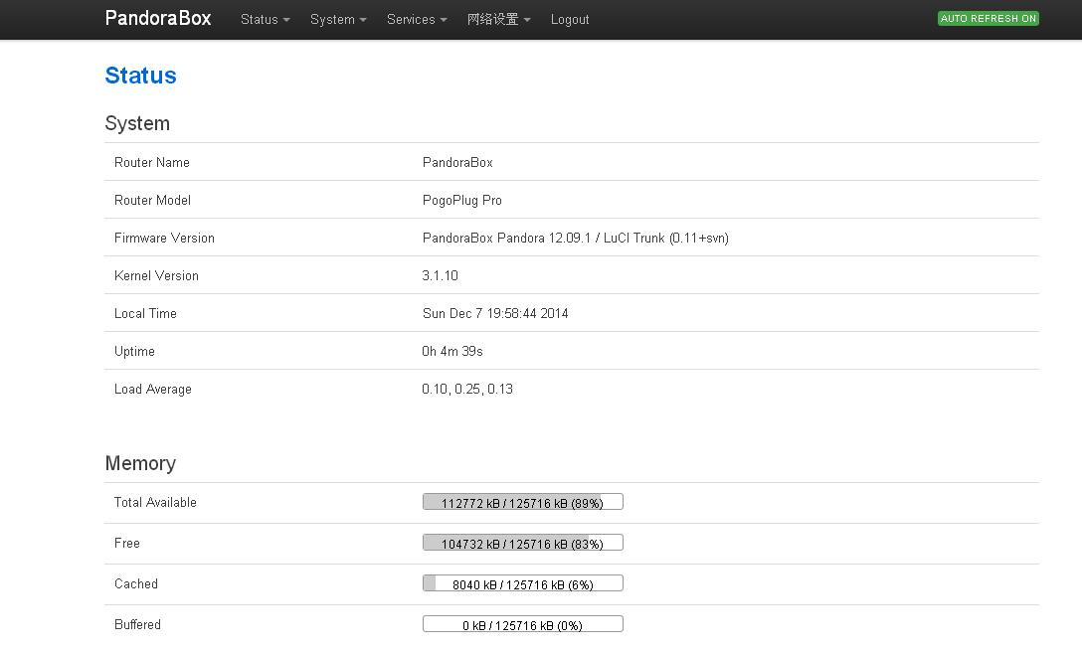Select kernel version value 3.1.10
Image resolution: width=1082 pixels, height=653 pixels.
click(x=441, y=276)
